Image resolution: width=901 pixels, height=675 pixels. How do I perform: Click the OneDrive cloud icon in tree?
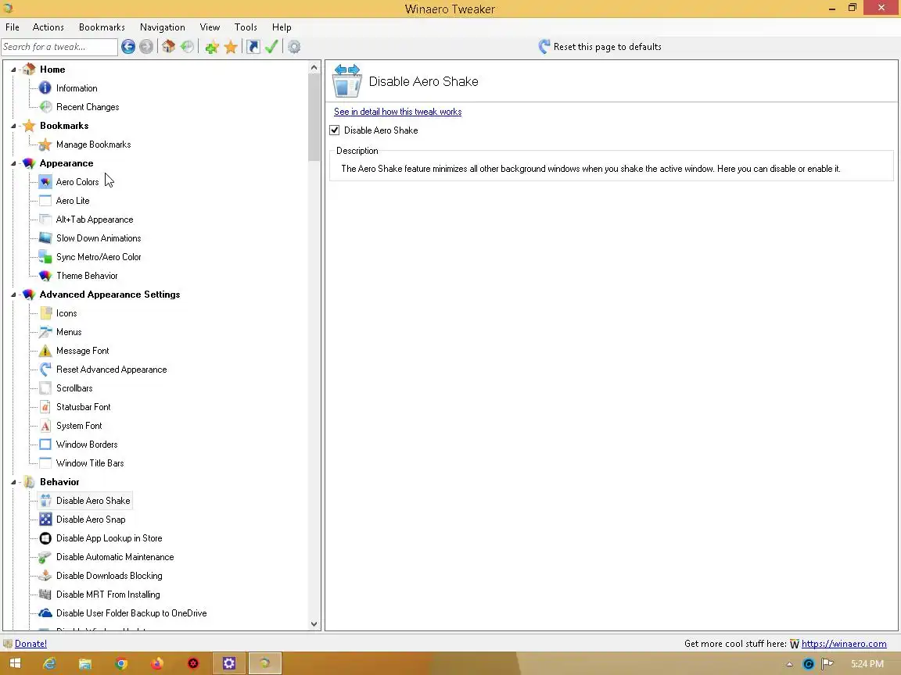click(x=45, y=613)
